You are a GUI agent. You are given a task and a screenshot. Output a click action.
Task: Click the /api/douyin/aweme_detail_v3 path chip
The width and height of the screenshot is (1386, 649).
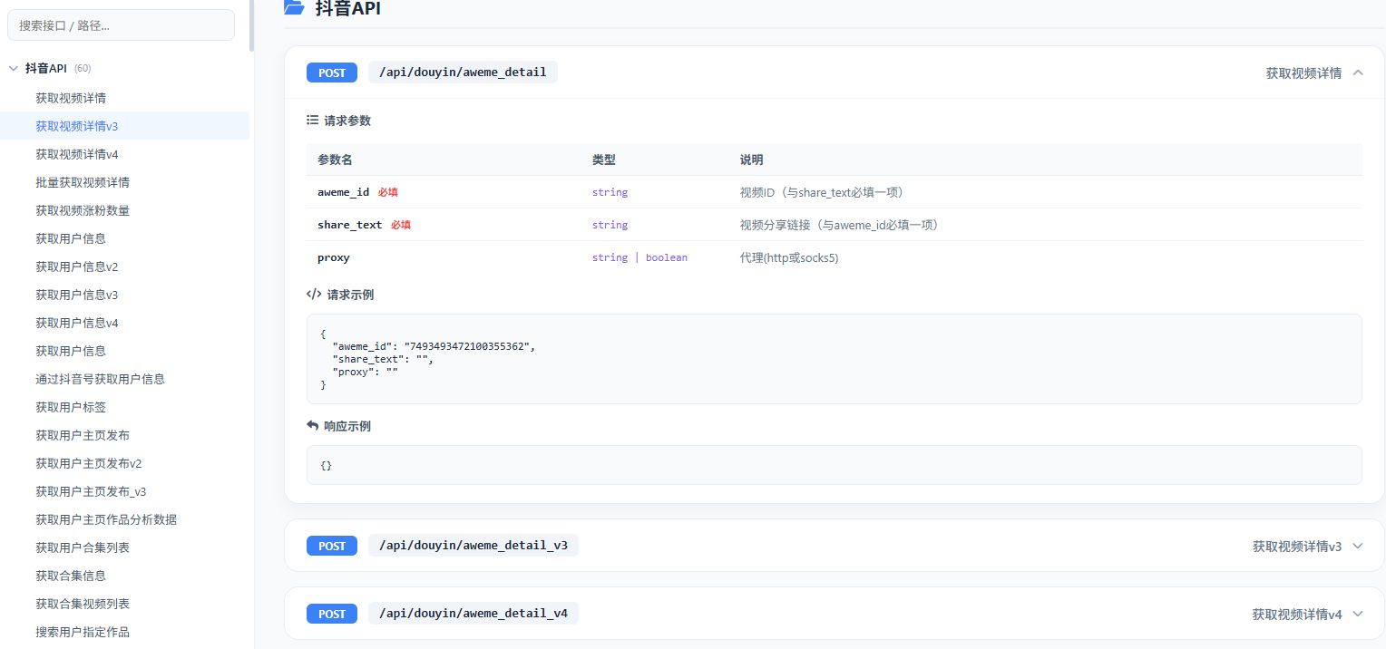473,546
